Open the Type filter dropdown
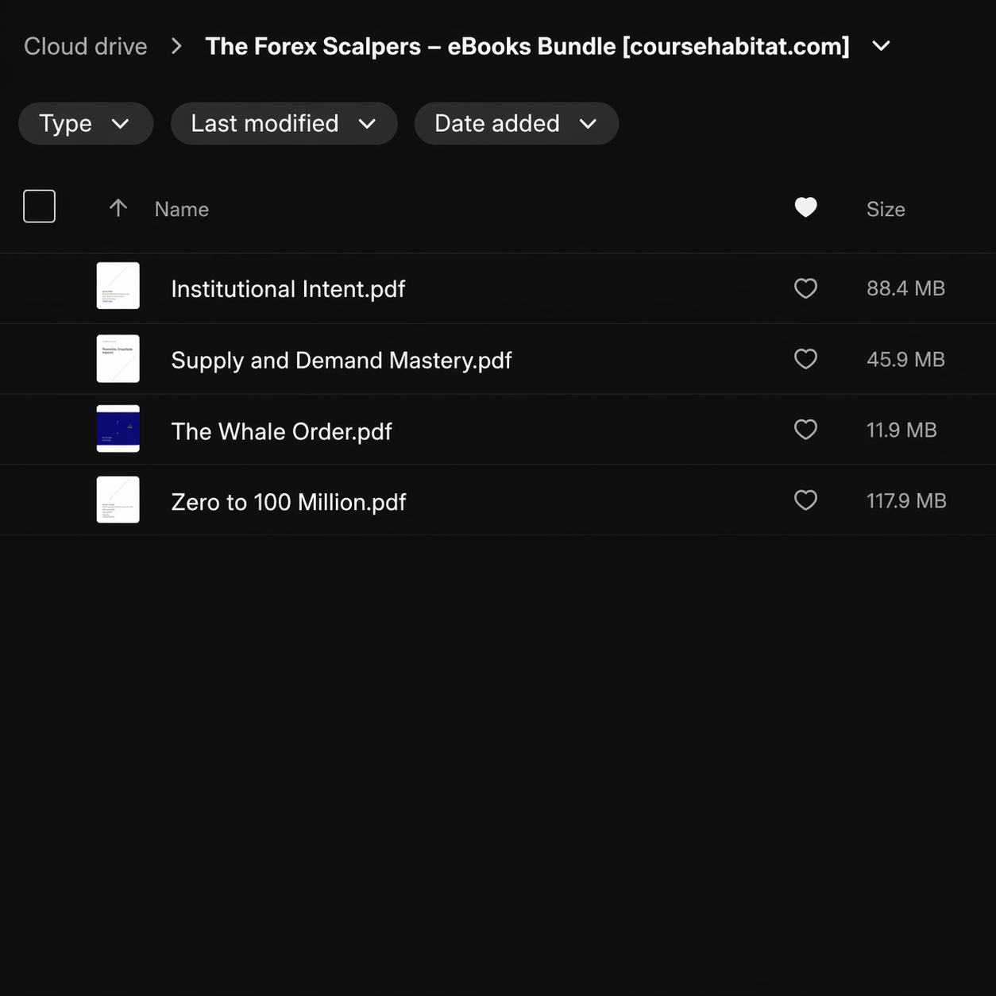The width and height of the screenshot is (996, 996). (85, 123)
